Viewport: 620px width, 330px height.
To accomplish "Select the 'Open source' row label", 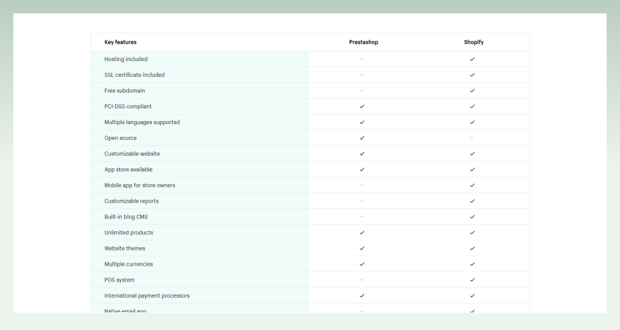I will (x=120, y=138).
